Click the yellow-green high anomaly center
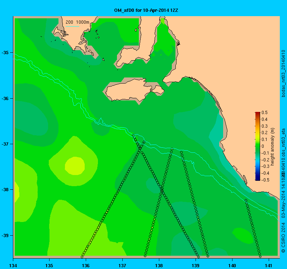The image size is (287, 269). pyautogui.click(x=75, y=166)
